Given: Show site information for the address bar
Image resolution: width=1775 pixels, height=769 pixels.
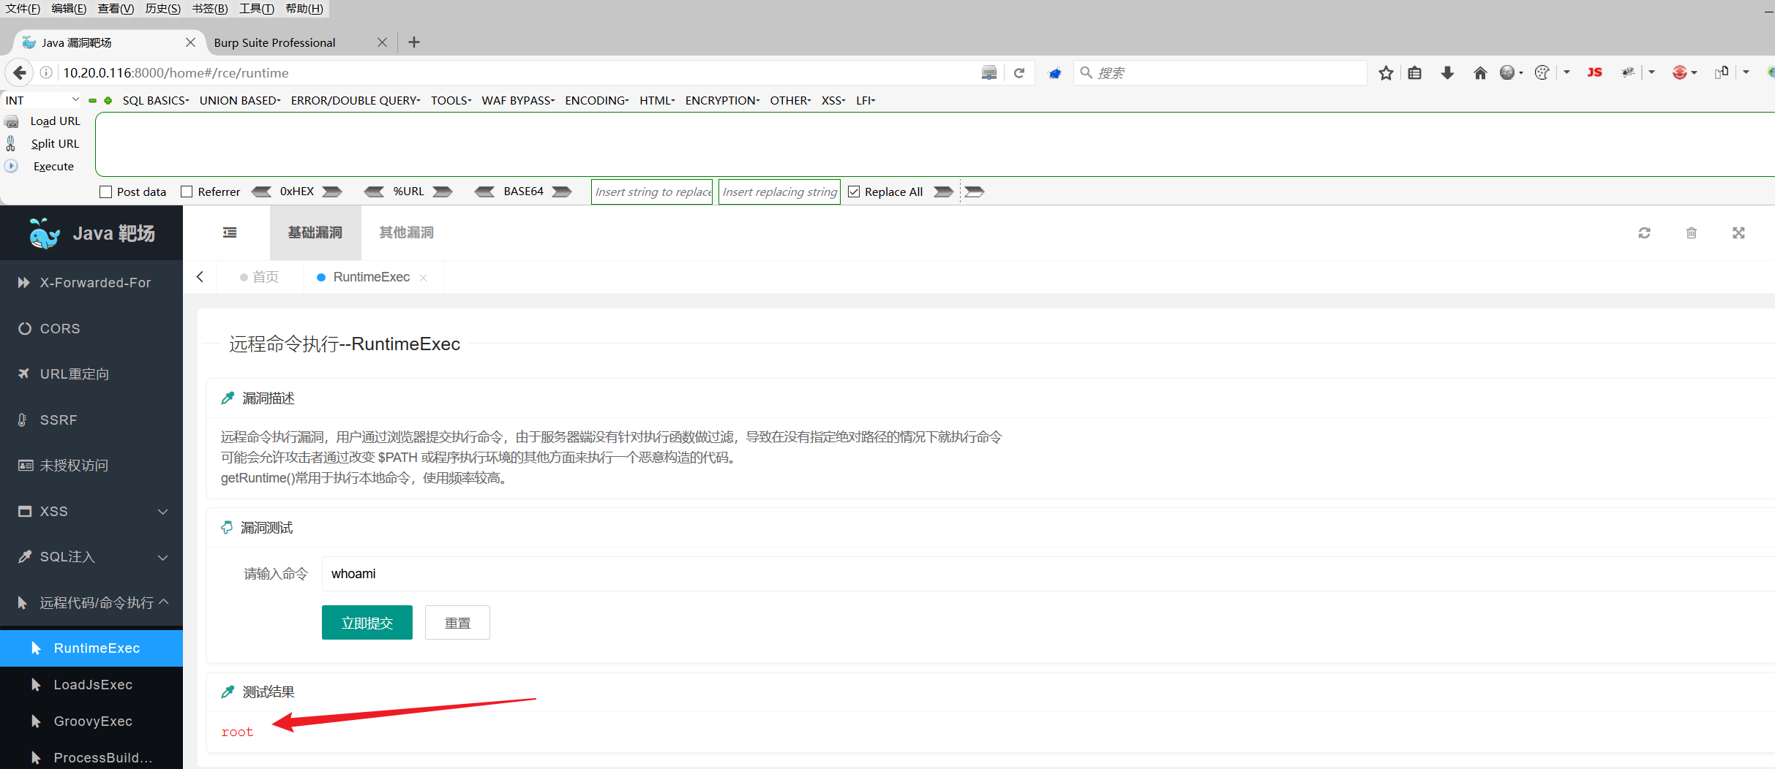Looking at the screenshot, I should [x=46, y=72].
